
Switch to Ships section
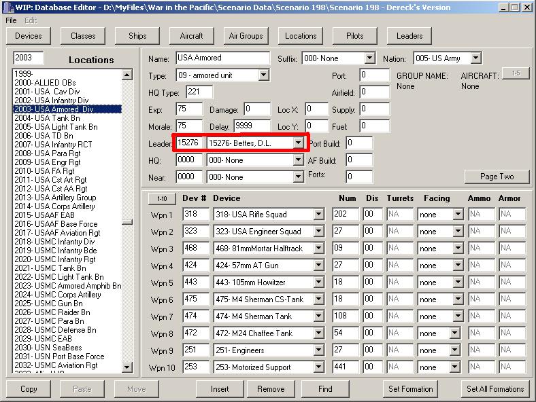click(137, 36)
